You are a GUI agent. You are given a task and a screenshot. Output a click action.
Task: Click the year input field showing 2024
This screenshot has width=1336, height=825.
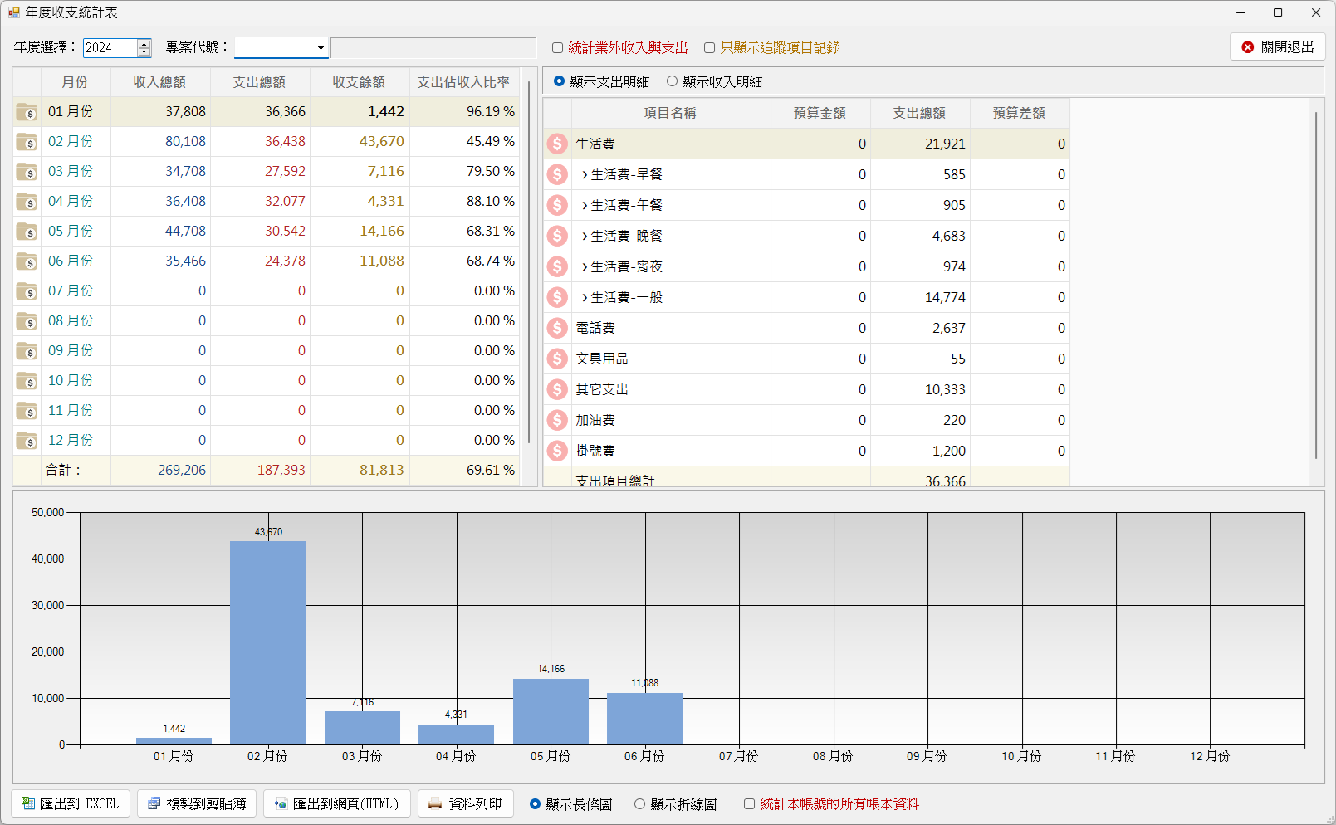[110, 48]
